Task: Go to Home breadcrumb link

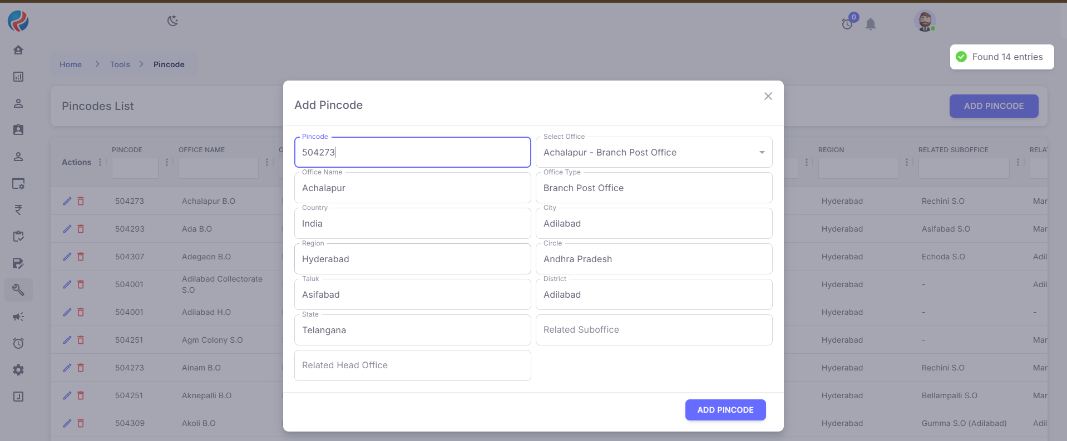Action: 71,64
